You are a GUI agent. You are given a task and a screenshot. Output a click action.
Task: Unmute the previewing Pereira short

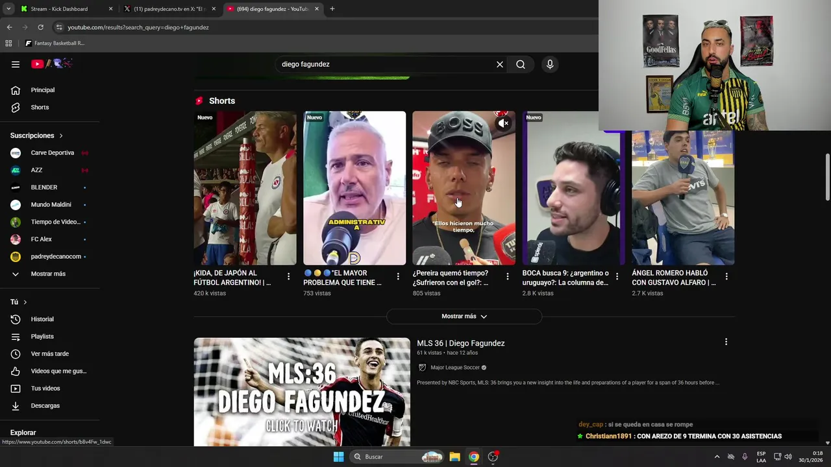[503, 123]
